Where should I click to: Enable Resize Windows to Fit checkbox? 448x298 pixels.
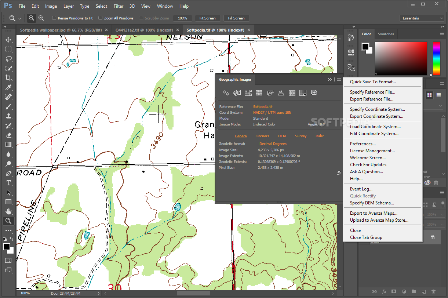point(54,18)
